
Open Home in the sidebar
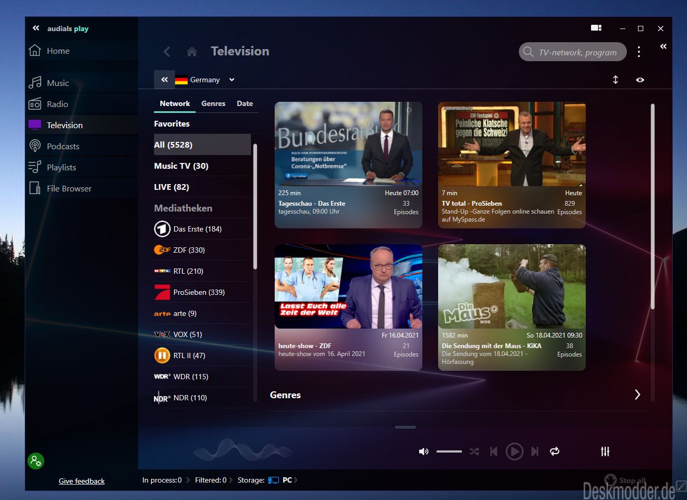(x=82, y=51)
